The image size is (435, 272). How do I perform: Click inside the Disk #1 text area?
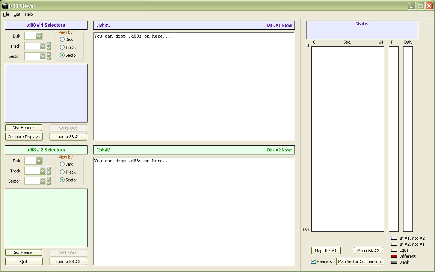tap(194, 86)
